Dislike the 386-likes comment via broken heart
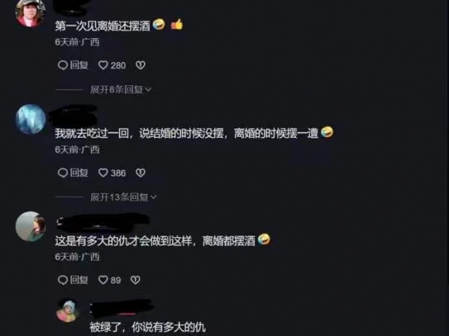449x336 pixels. pos(141,173)
